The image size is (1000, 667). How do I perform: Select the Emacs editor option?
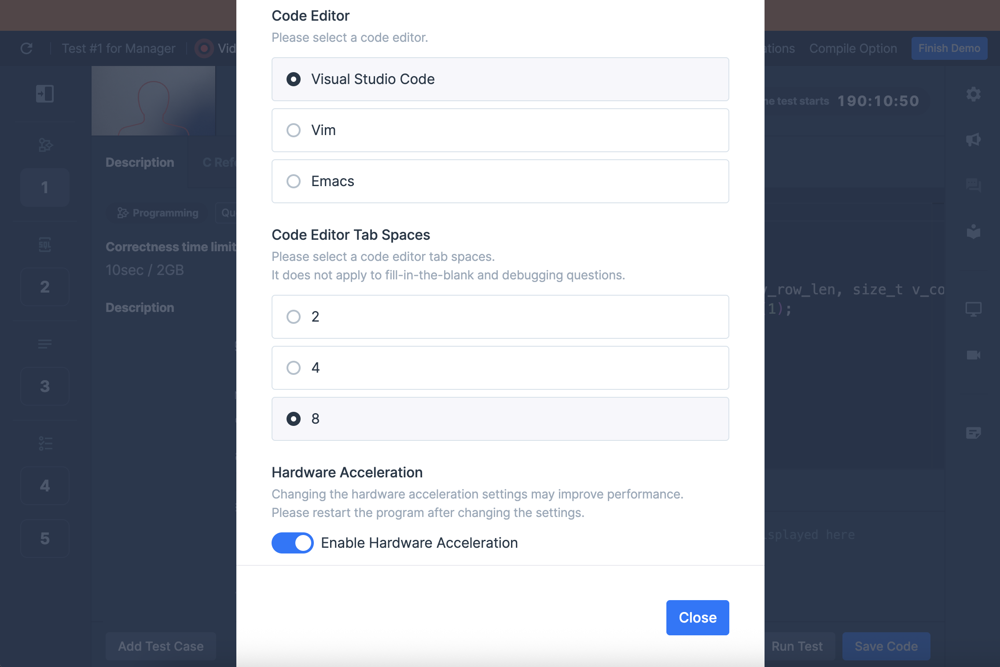(500, 181)
